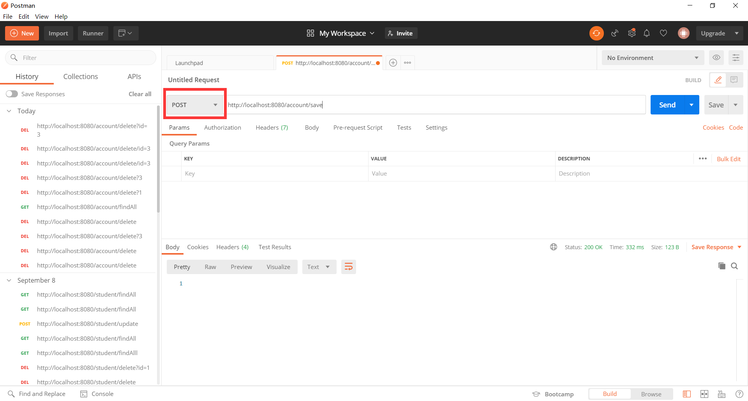The image size is (748, 401).
Task: Open the tab options three-dots icon
Action: (x=408, y=63)
